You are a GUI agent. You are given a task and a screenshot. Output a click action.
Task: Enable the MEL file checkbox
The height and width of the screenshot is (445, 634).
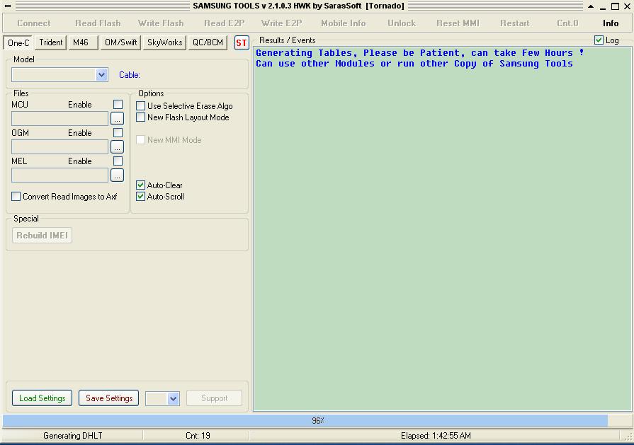tap(118, 161)
